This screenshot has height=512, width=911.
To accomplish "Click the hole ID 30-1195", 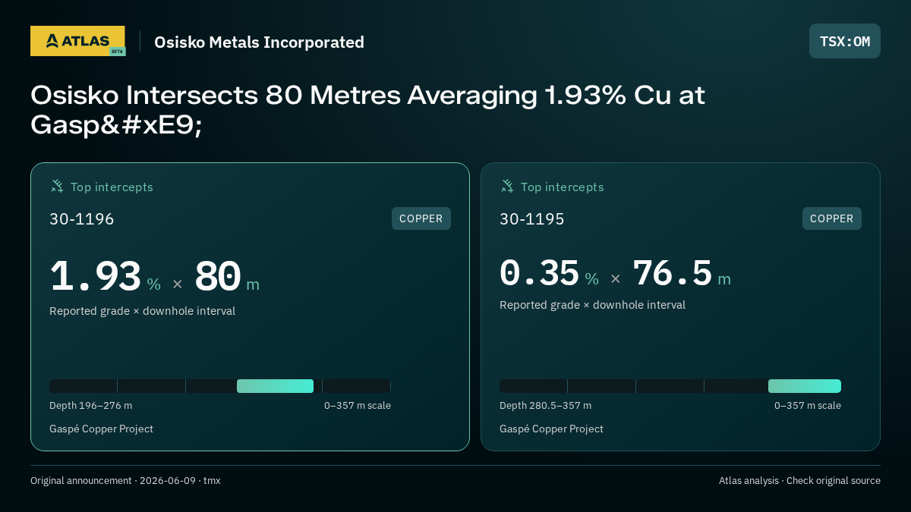I will [532, 219].
